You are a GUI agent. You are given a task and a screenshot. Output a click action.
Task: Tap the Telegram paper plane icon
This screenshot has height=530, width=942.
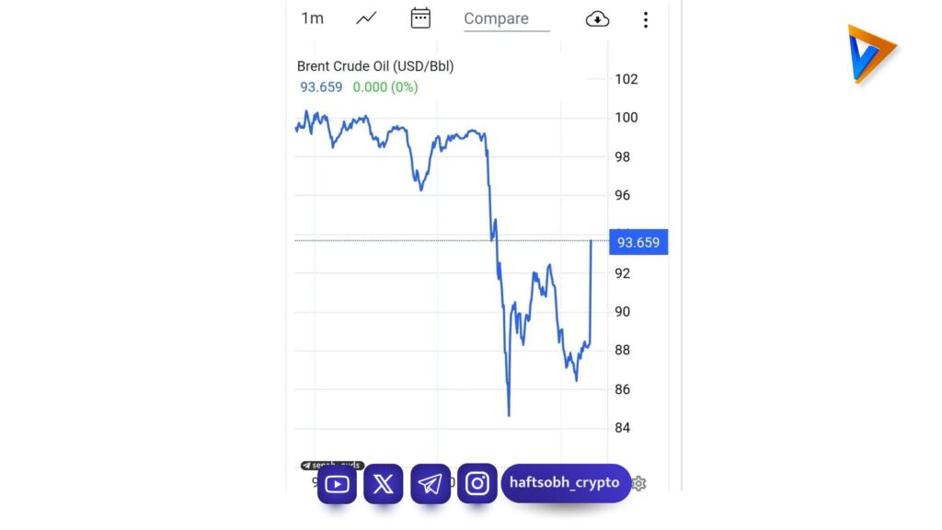[x=431, y=484]
